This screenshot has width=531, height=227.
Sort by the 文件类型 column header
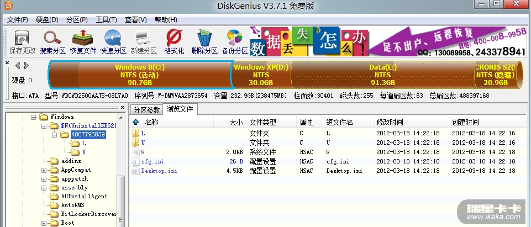pyautogui.click(x=271, y=122)
